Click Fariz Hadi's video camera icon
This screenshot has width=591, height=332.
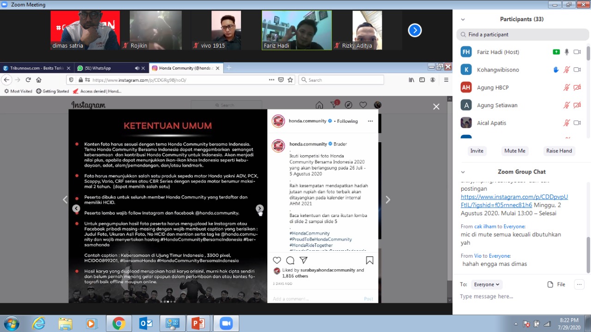click(x=577, y=52)
